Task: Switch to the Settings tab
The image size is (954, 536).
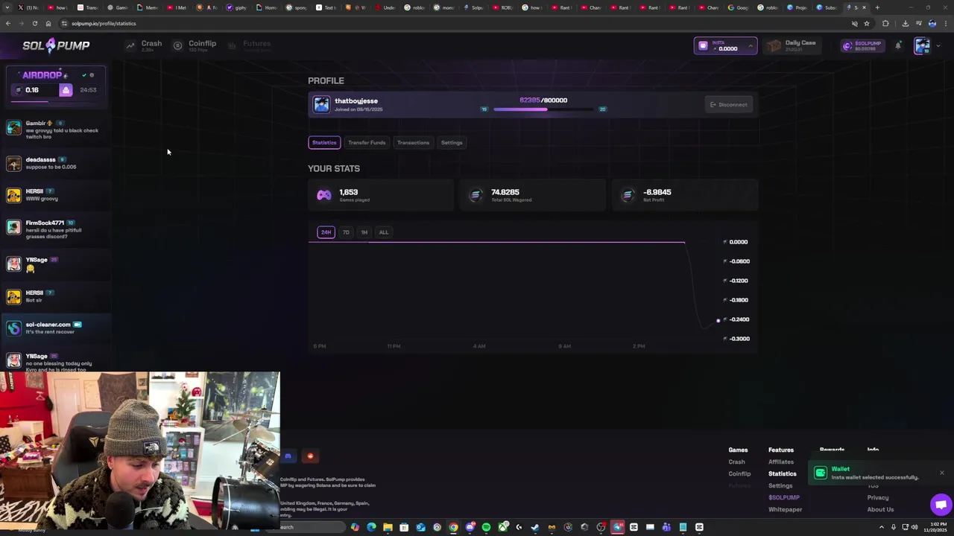Action: 452,142
